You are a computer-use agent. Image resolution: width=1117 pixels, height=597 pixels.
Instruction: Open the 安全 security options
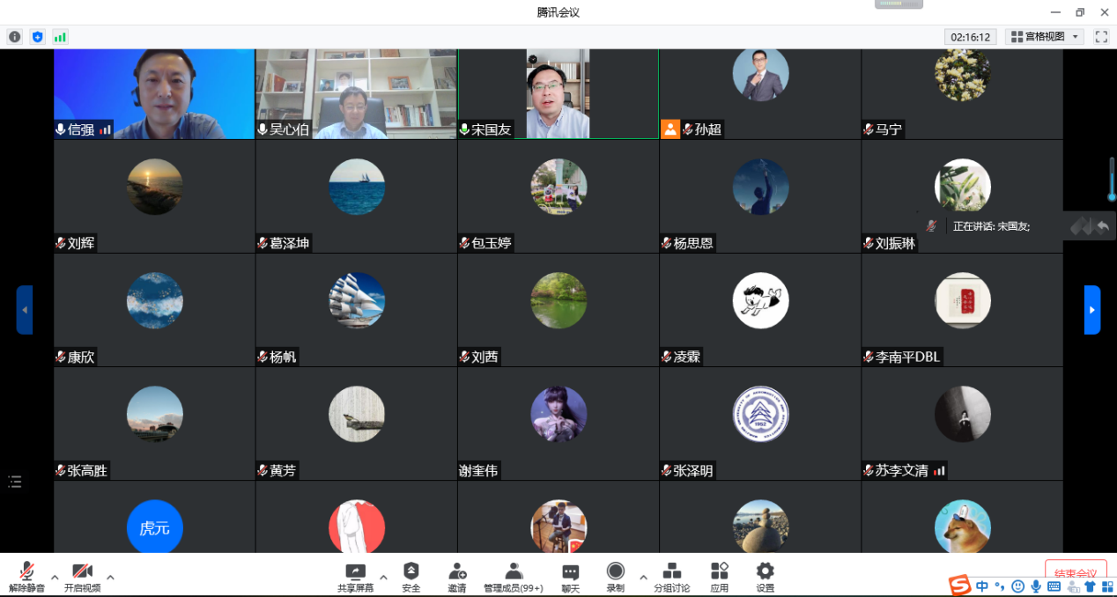point(411,578)
